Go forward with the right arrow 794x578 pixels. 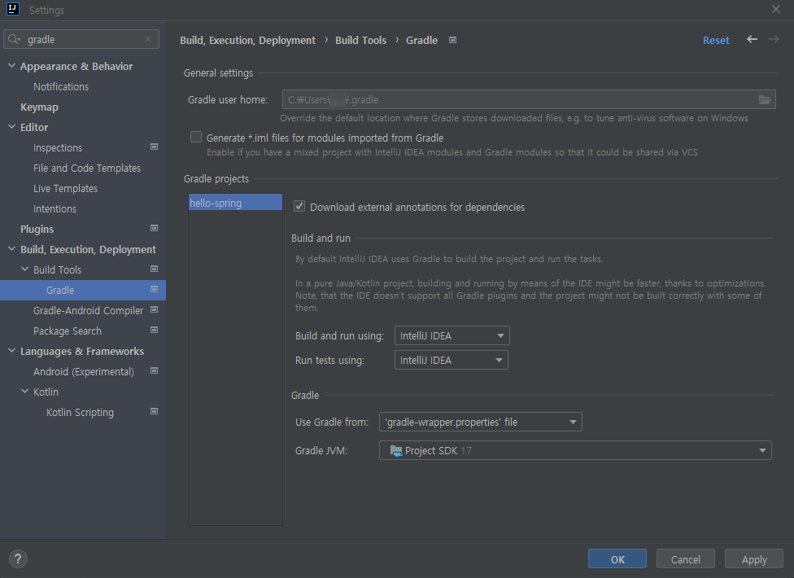pos(774,40)
